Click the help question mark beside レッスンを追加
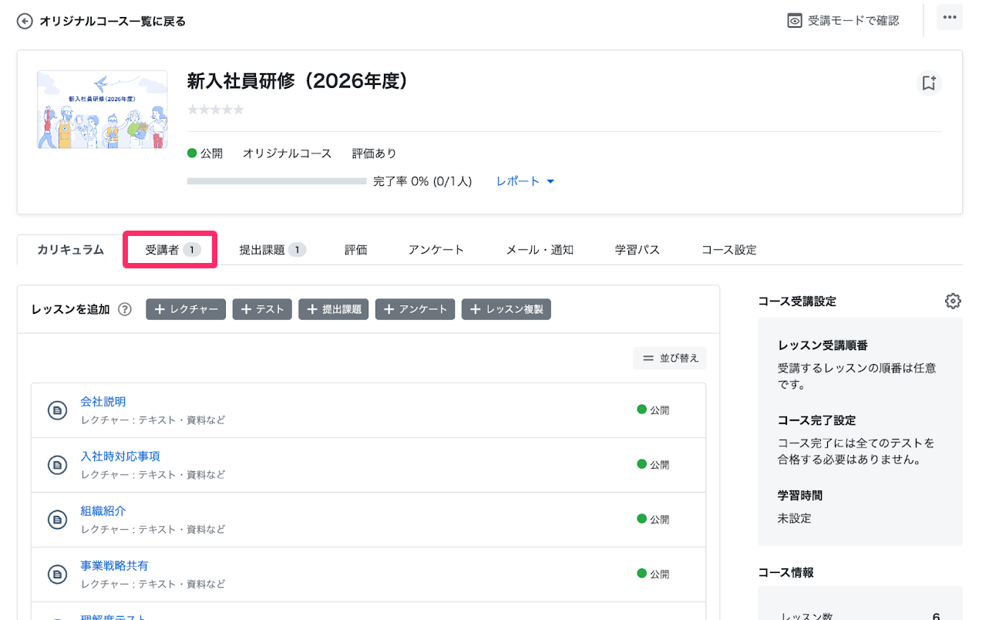Screen dimensions: 989x620 point(125,309)
